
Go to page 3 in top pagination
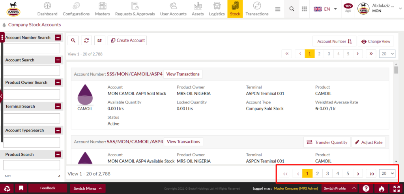[329, 54]
